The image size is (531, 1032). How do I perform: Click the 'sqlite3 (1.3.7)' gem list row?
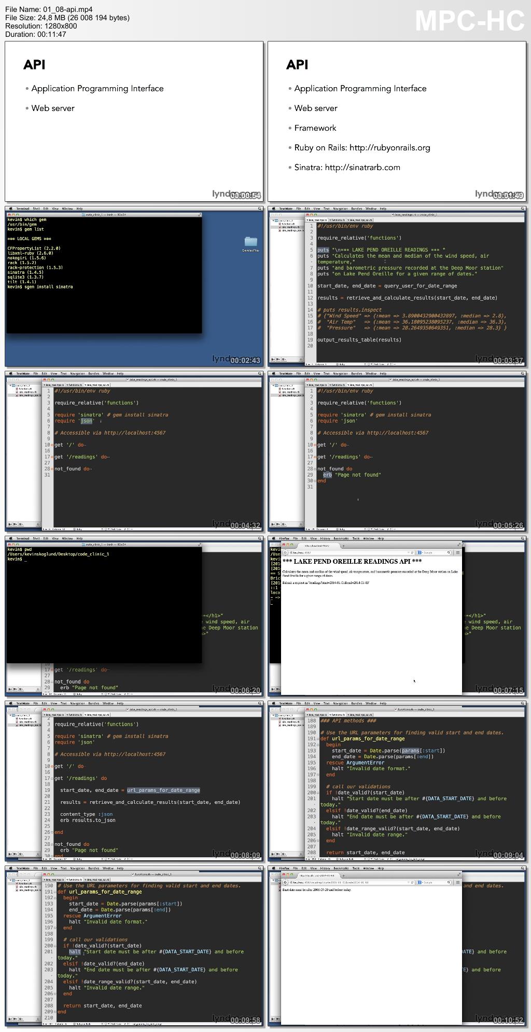tap(25, 277)
